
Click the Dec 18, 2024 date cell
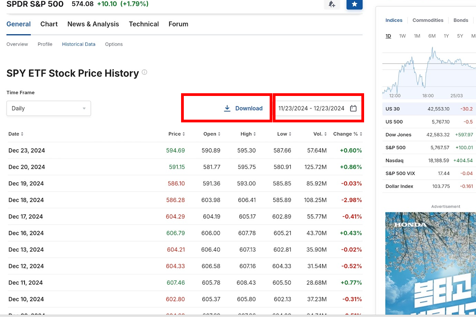point(26,200)
